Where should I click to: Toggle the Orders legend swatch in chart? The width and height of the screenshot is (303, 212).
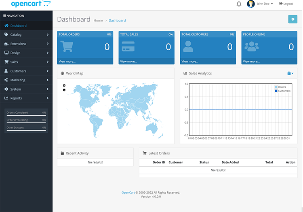(276, 87)
